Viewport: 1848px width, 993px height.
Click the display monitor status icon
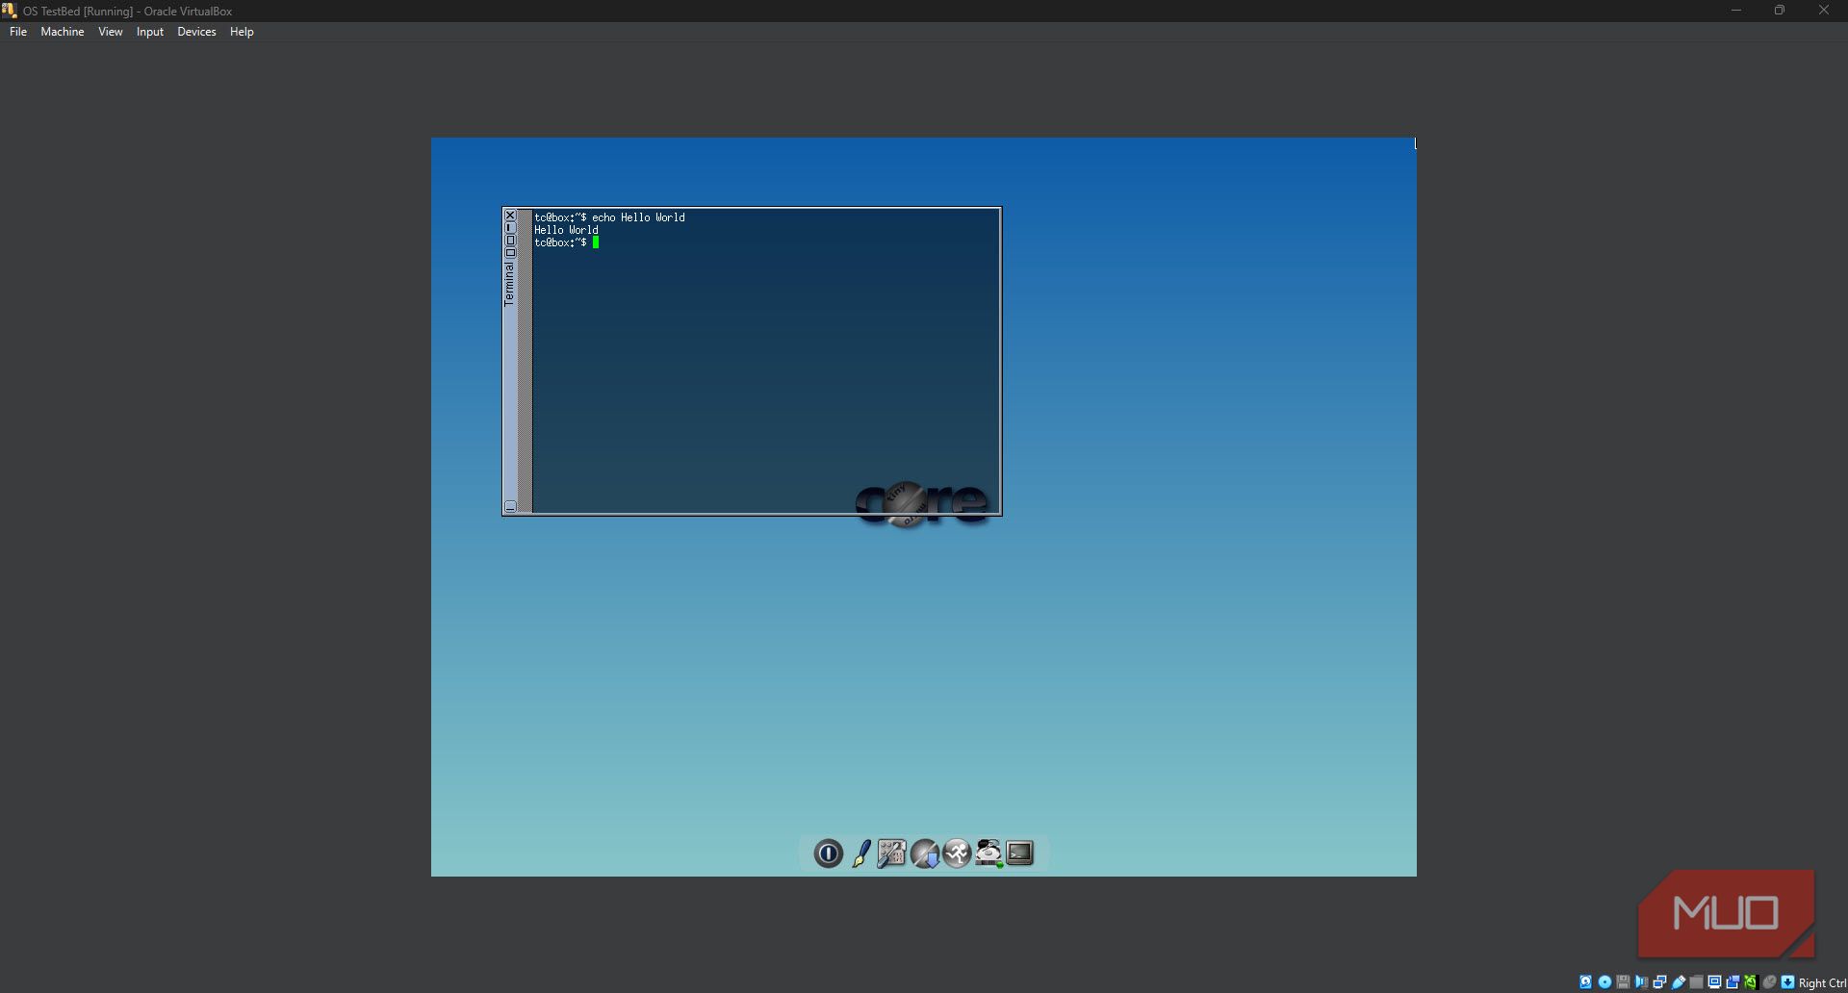point(1714,982)
